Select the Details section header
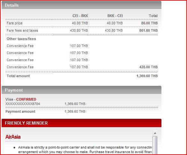187x155 pixels. click(x=82, y=5)
